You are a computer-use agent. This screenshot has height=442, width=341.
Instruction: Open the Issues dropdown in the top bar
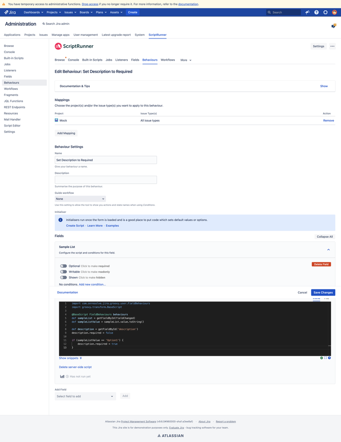pyautogui.click(x=70, y=12)
